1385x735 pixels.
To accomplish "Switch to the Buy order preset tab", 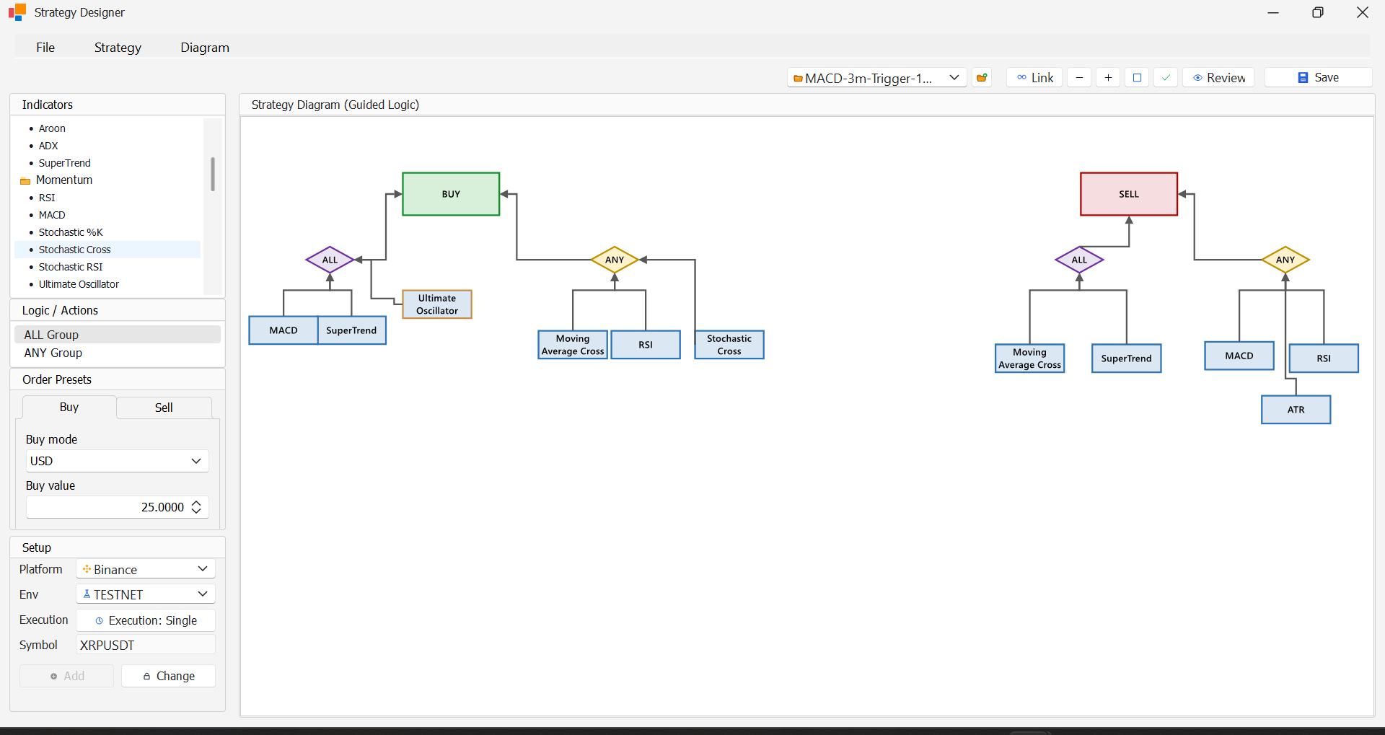I will click(x=69, y=407).
